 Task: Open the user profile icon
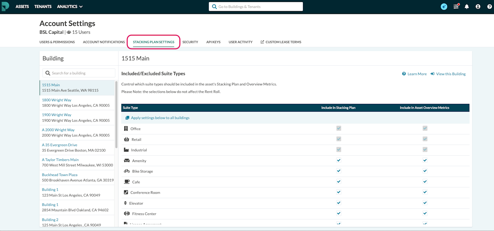pyautogui.click(x=478, y=7)
